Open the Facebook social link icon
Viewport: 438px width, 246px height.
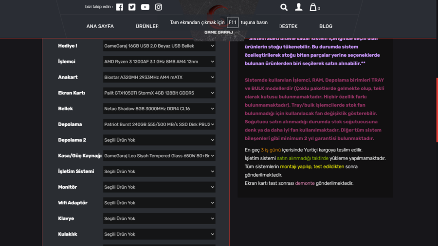[120, 7]
